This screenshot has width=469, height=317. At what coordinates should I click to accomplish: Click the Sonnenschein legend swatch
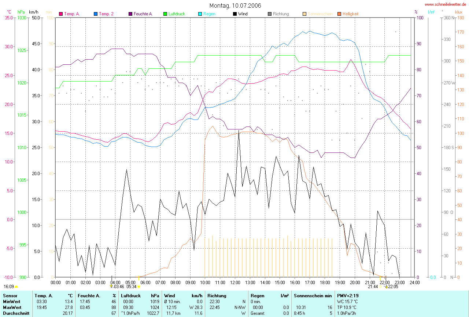pyautogui.click(x=304, y=14)
